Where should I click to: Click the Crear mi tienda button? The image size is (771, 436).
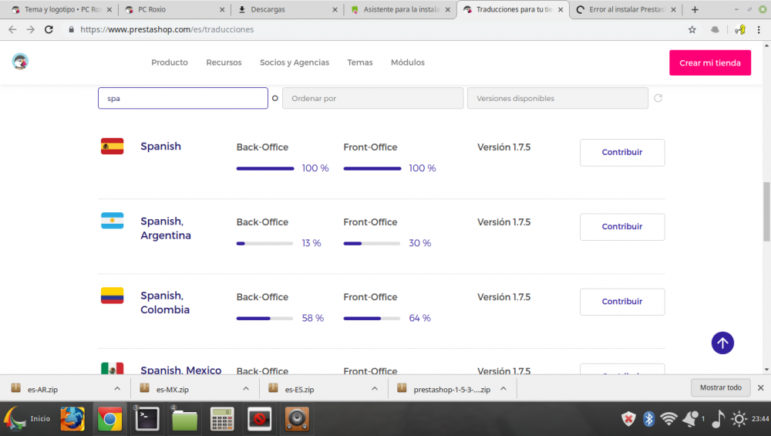710,63
